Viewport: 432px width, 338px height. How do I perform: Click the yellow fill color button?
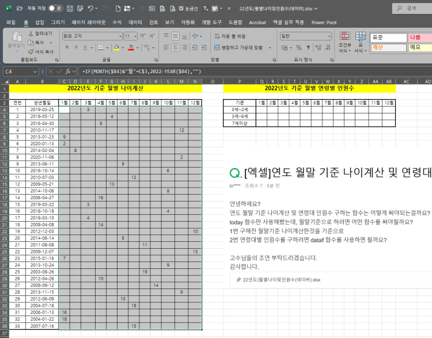[x=116, y=48]
